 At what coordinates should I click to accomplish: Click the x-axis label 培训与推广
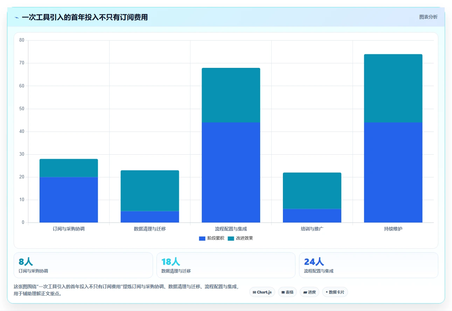pyautogui.click(x=312, y=229)
